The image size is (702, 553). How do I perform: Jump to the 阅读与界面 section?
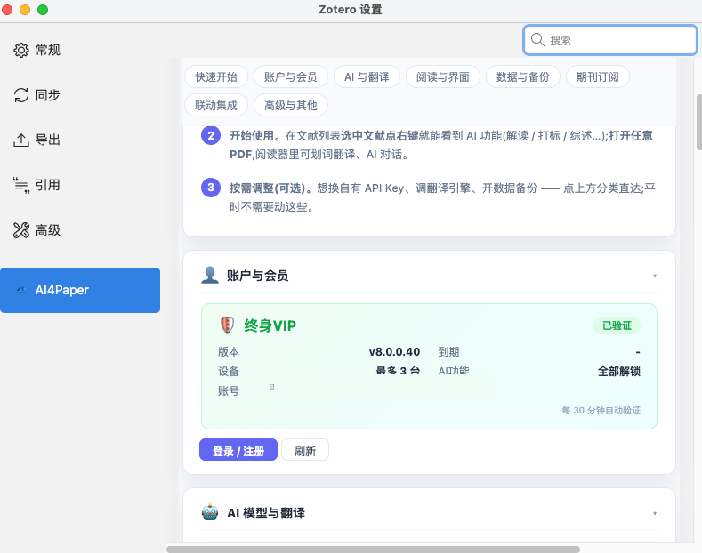443,77
